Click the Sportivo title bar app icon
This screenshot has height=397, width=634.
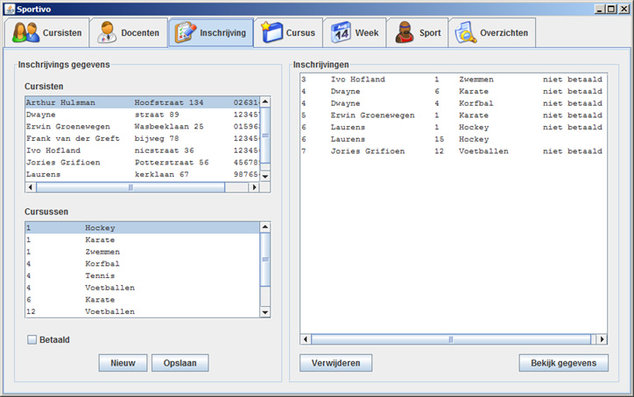[8, 8]
